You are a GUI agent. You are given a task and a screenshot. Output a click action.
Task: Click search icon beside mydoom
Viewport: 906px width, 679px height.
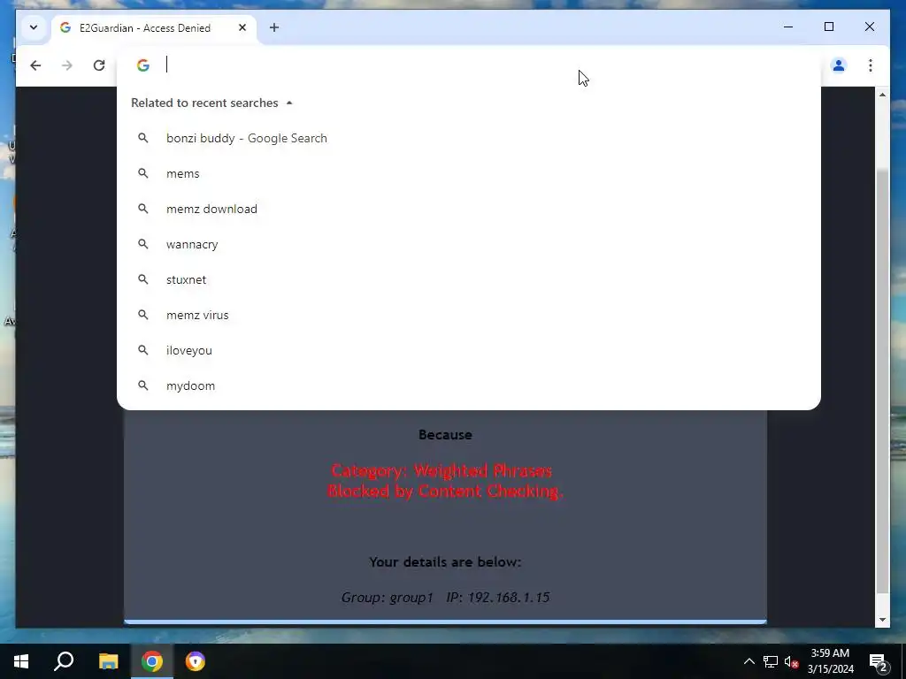pos(142,385)
